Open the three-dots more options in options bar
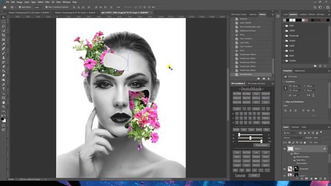Image resolution: width=331 pixels, height=186 pixels. click(x=118, y=7)
